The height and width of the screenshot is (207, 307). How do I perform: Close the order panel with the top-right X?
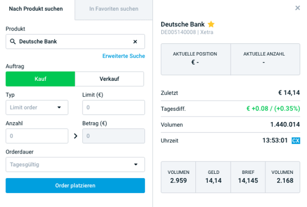[x=297, y=8]
